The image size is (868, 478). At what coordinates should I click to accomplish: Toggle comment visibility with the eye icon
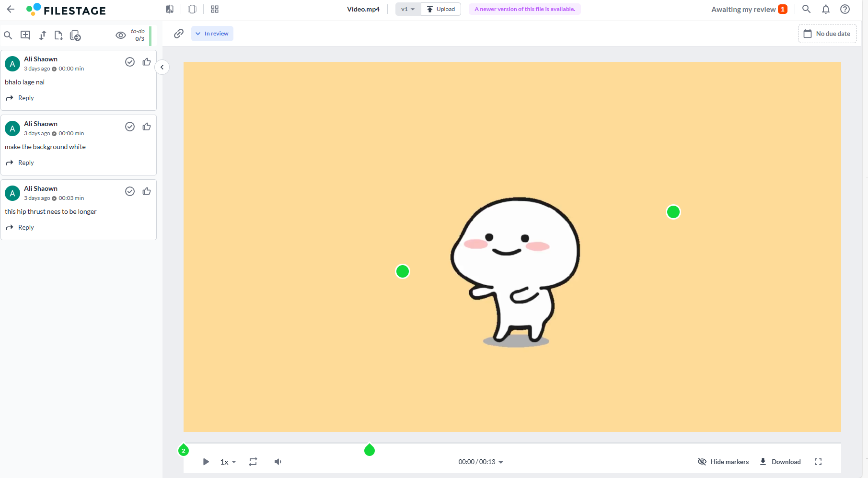121,35
